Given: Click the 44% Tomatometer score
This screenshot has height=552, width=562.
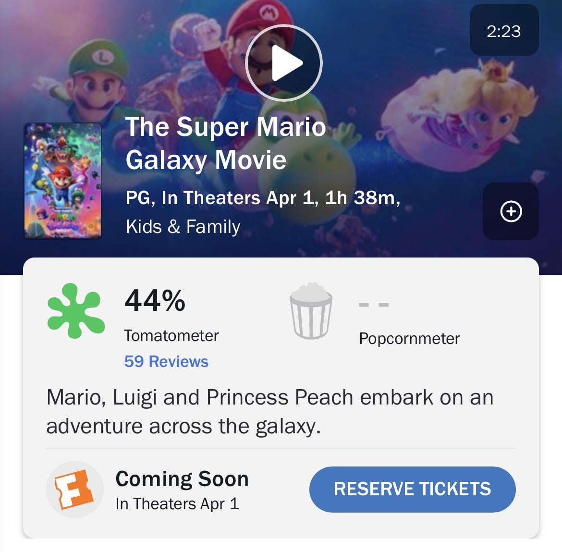Looking at the screenshot, I should click(x=155, y=301).
